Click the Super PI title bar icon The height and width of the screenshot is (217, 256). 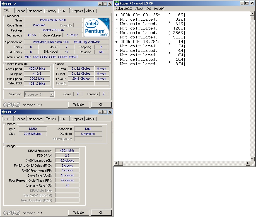tap(117, 3)
